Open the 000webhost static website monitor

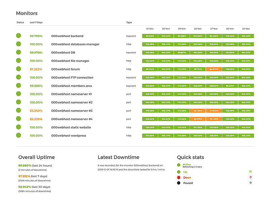(x=71, y=127)
